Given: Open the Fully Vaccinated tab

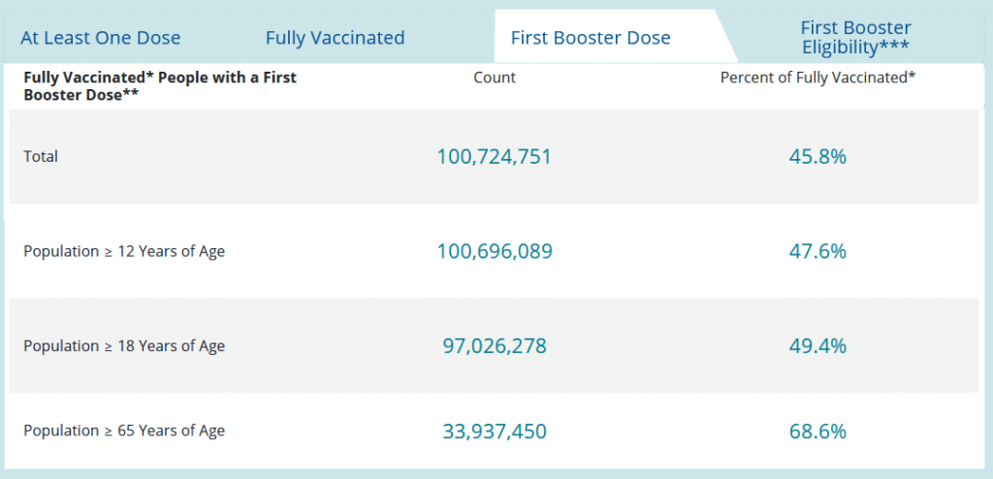Looking at the screenshot, I should click(335, 38).
